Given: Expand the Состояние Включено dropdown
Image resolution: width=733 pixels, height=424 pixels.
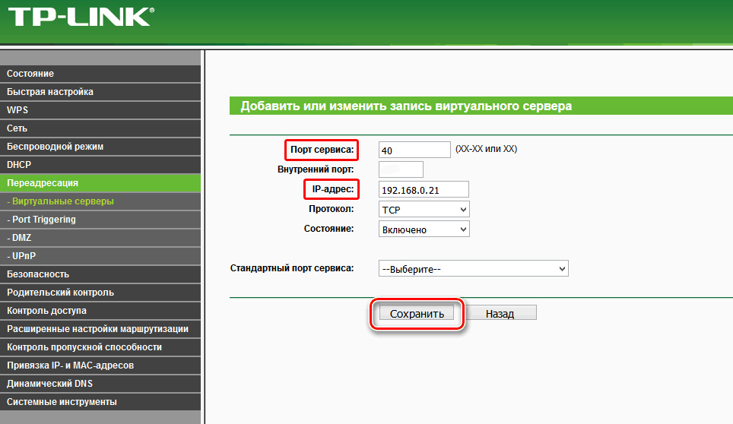Looking at the screenshot, I should [424, 229].
